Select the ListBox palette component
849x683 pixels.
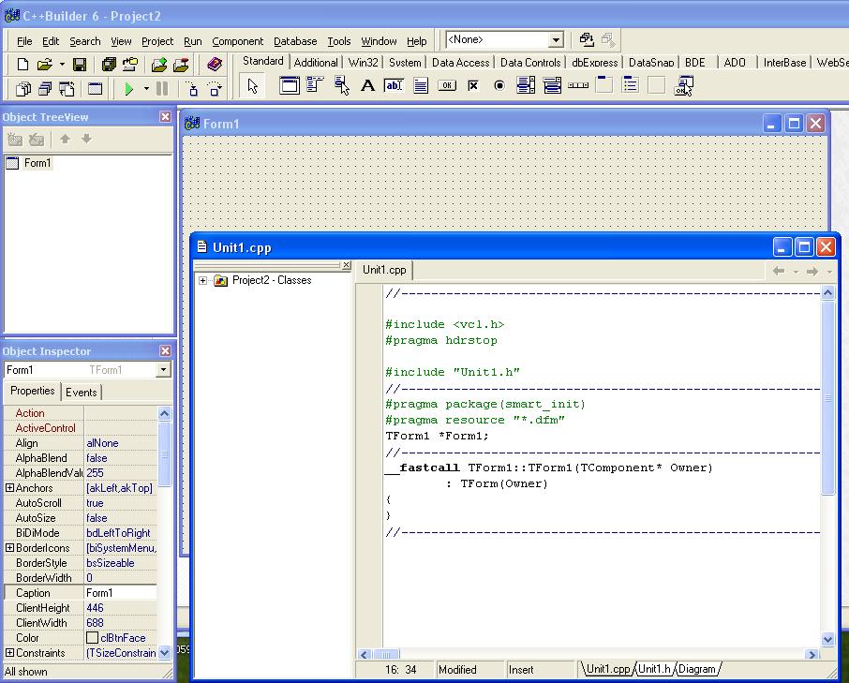(x=526, y=85)
